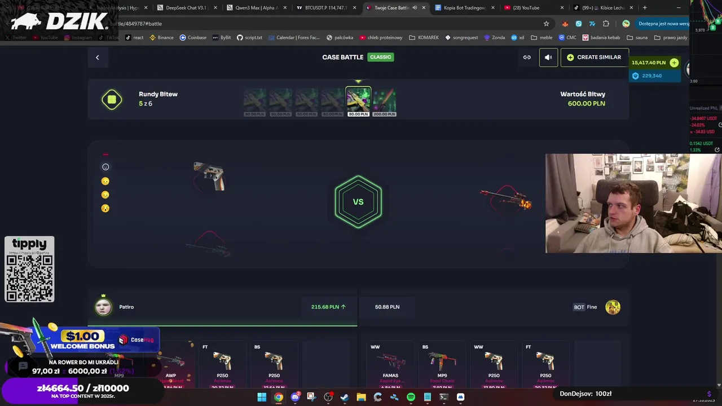Switch to the DeepSeek Chat V3.1 tab

(186, 8)
